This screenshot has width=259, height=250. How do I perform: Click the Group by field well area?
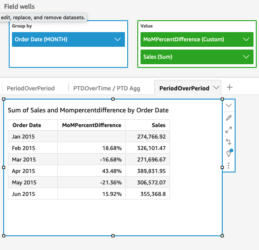(68, 44)
